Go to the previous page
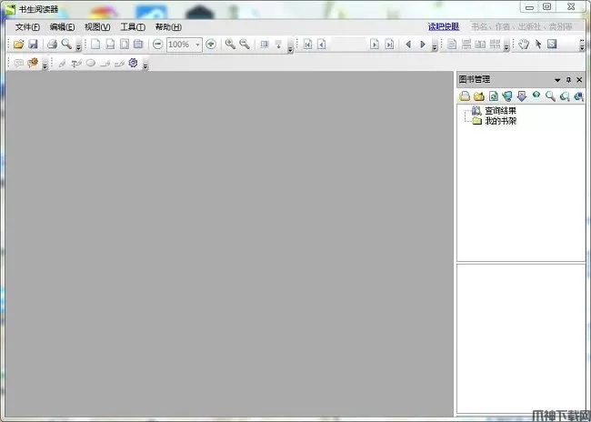The width and height of the screenshot is (591, 422). click(x=322, y=45)
